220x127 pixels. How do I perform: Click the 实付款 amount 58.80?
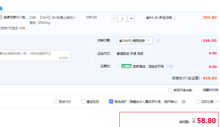206,121
